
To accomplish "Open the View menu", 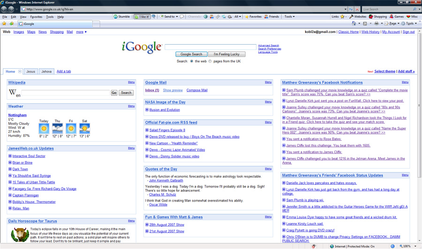I will coord(23,17).
